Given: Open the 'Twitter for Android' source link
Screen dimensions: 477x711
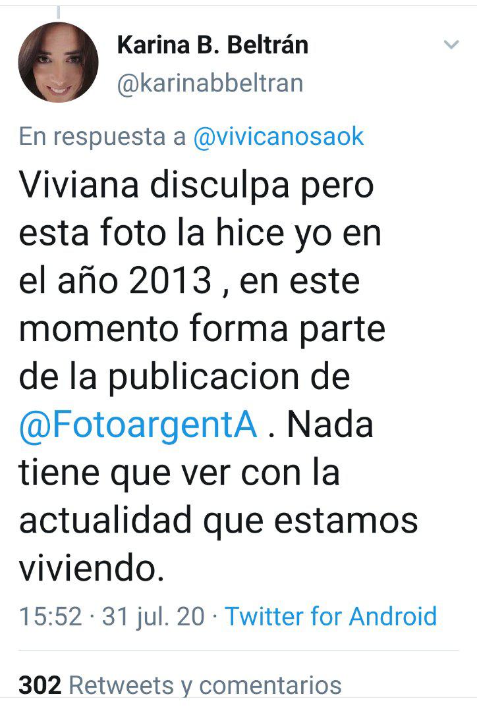Looking at the screenshot, I should (331, 616).
